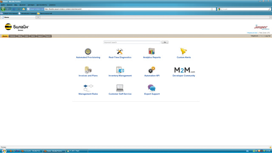Image resolution: width=272 pixels, height=153 pixels.
Task: Open the Вид menu
Action: pyautogui.click(x=16, y=5)
